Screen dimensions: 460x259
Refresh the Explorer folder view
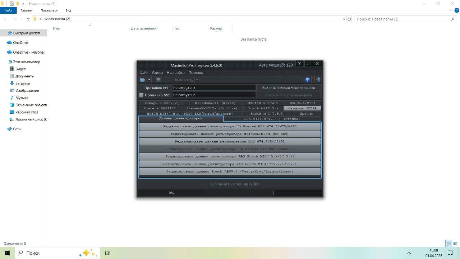click(349, 19)
